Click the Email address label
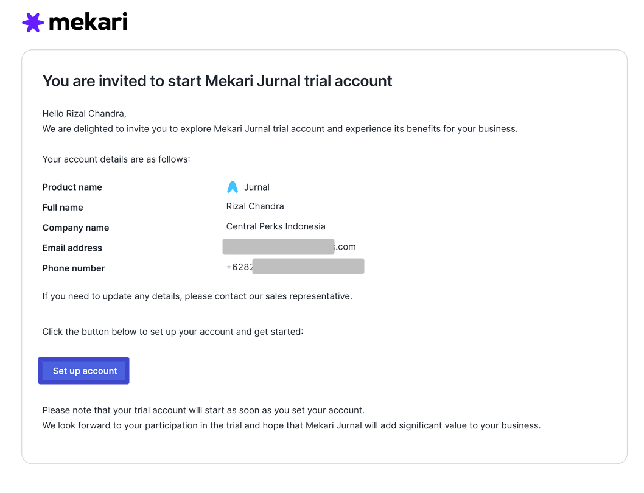644x493 pixels. tap(72, 248)
